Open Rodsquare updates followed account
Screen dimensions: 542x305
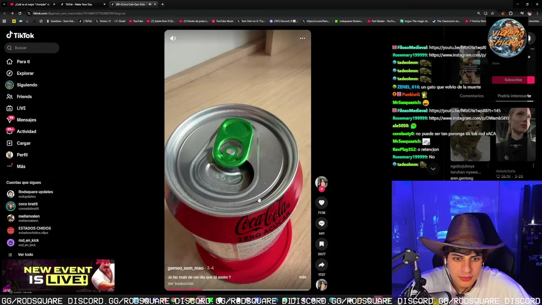[30, 194]
